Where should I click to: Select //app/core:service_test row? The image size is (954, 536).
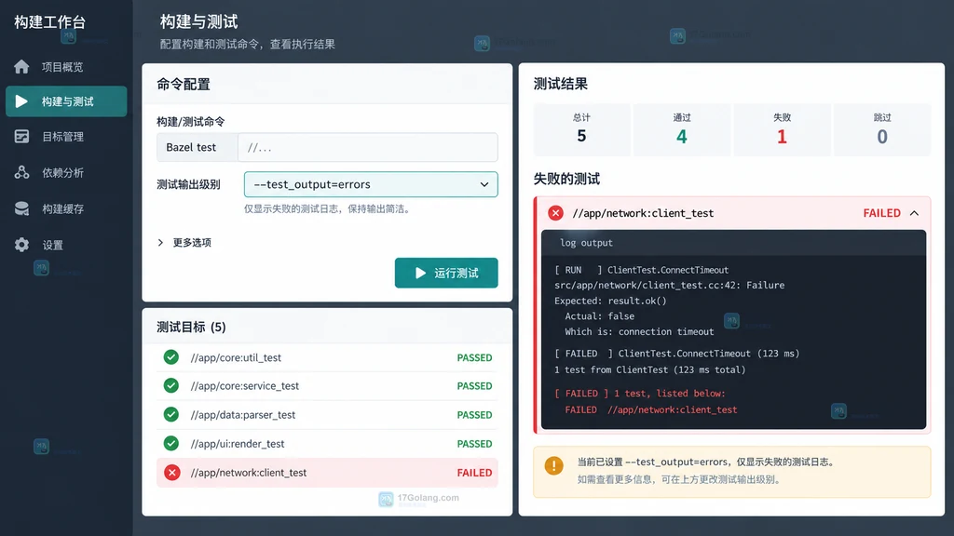pos(327,386)
